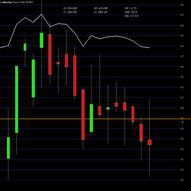
Task: Click the close price value C: 348.90
Action: point(70,12)
